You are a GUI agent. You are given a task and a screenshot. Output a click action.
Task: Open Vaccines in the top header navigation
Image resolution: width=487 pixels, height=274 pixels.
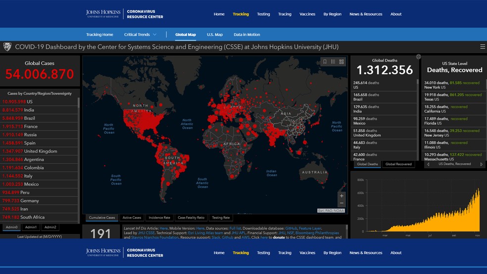[x=307, y=14]
